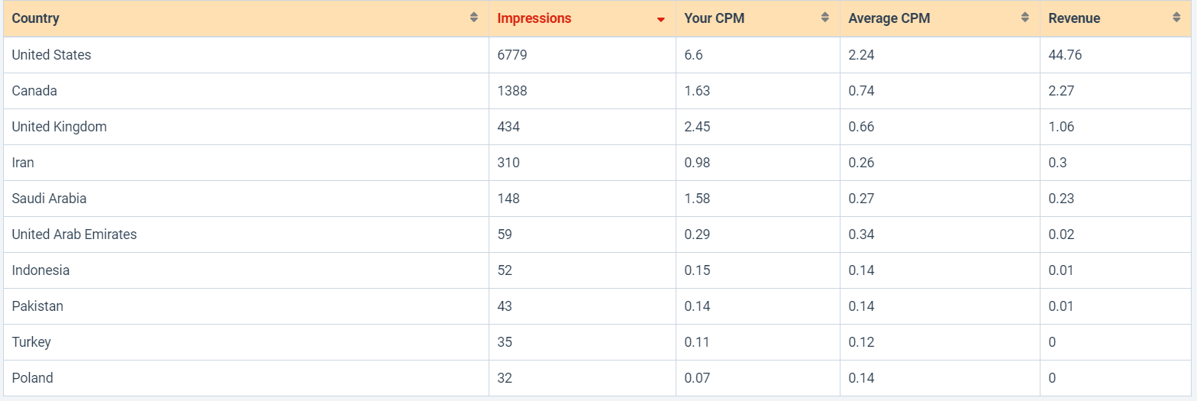Click the Average CPM header text
The image size is (1197, 401).
pyautogui.click(x=889, y=18)
